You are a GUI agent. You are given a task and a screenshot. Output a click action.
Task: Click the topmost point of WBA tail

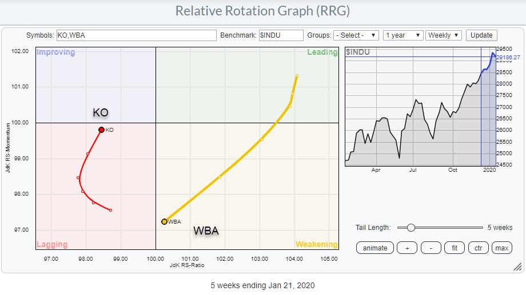coord(297,75)
